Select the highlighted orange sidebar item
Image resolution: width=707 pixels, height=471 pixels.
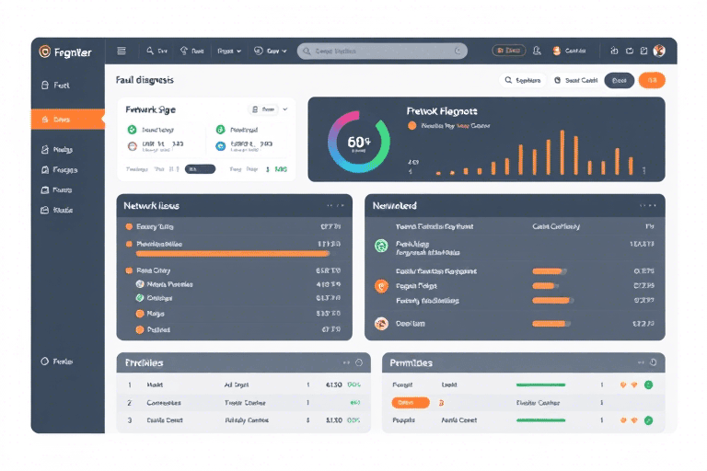pos(67,120)
